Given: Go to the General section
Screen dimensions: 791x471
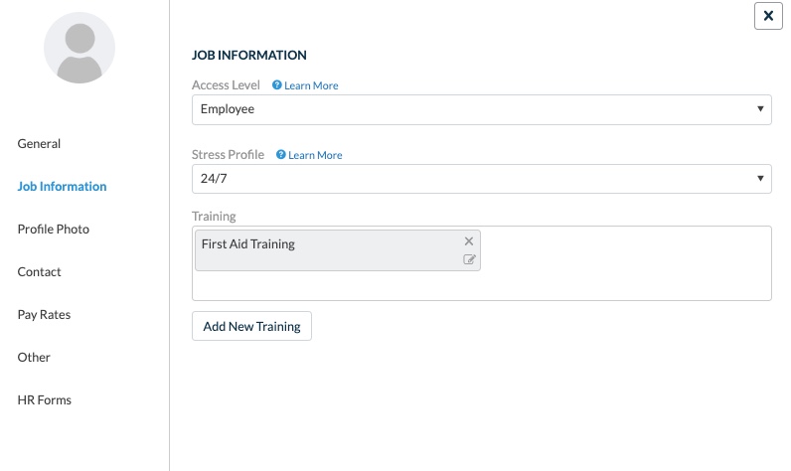Looking at the screenshot, I should click(39, 144).
